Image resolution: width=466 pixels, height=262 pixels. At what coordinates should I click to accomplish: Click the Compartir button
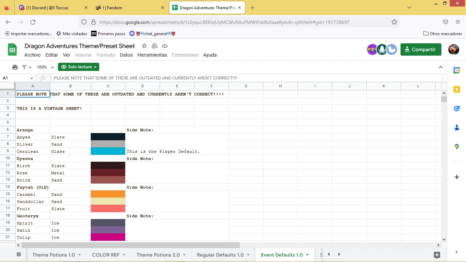tap(421, 49)
